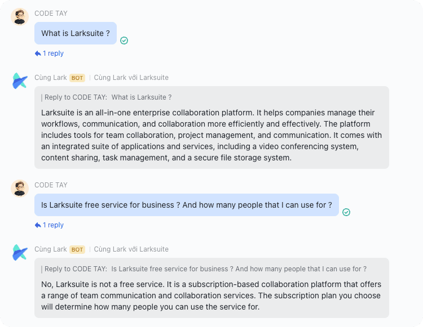Viewport: 423px width, 327px height.
Task: Click the BOT badge on the first bot reply
Action: coord(77,78)
